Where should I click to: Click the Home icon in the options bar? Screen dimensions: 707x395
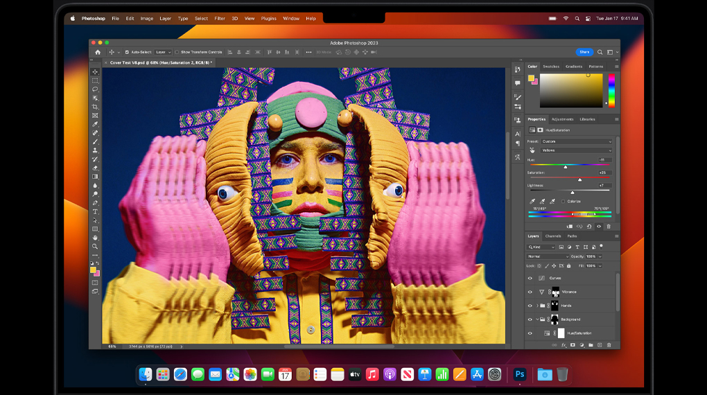(98, 52)
